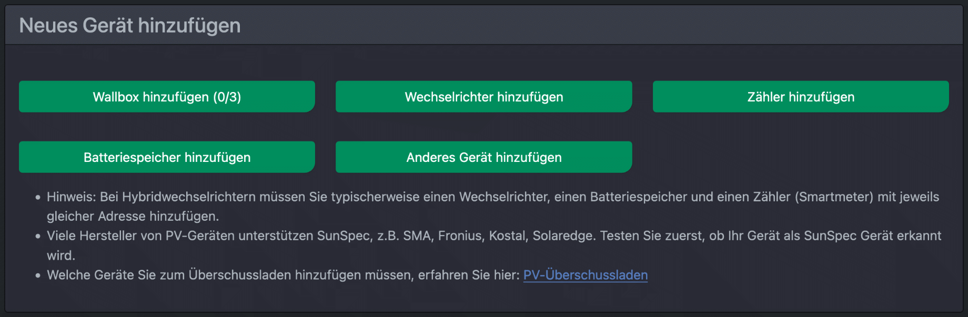This screenshot has width=968, height=317.
Task: Click Batteriespeicher hinzufügen
Action: [167, 157]
